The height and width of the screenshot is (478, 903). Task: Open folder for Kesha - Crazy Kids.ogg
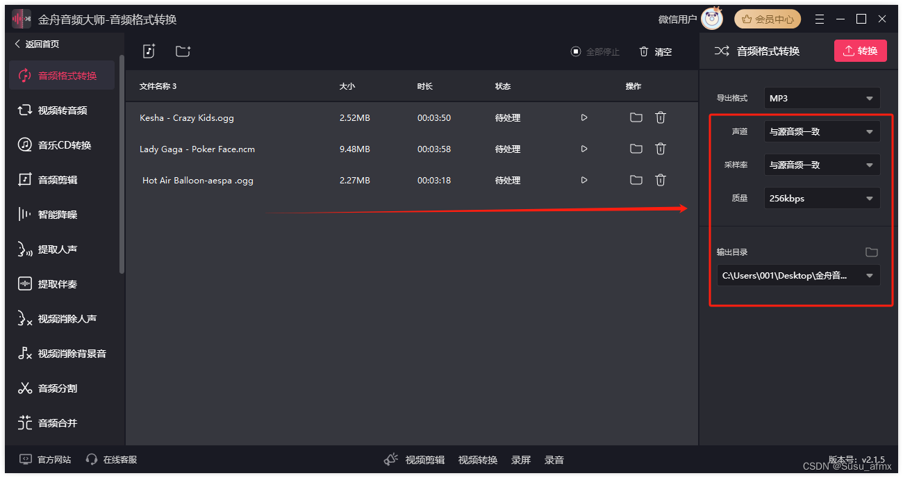pyautogui.click(x=636, y=117)
